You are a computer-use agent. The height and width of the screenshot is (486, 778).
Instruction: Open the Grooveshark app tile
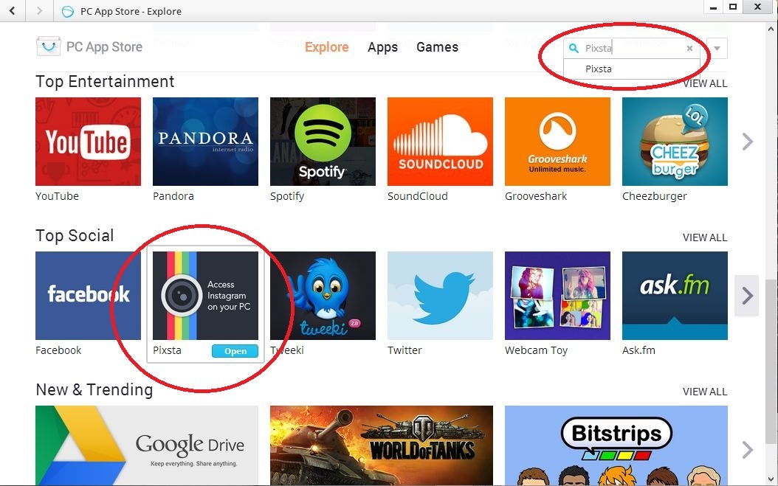(x=558, y=142)
